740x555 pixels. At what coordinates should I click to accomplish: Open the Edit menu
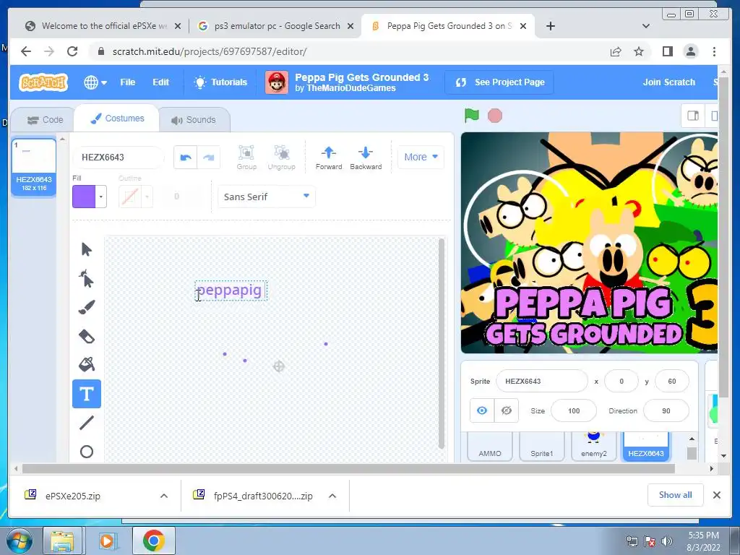coord(160,82)
